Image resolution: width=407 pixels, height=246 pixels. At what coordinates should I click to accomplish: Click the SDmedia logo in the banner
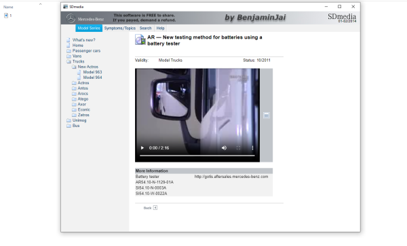[x=342, y=18]
